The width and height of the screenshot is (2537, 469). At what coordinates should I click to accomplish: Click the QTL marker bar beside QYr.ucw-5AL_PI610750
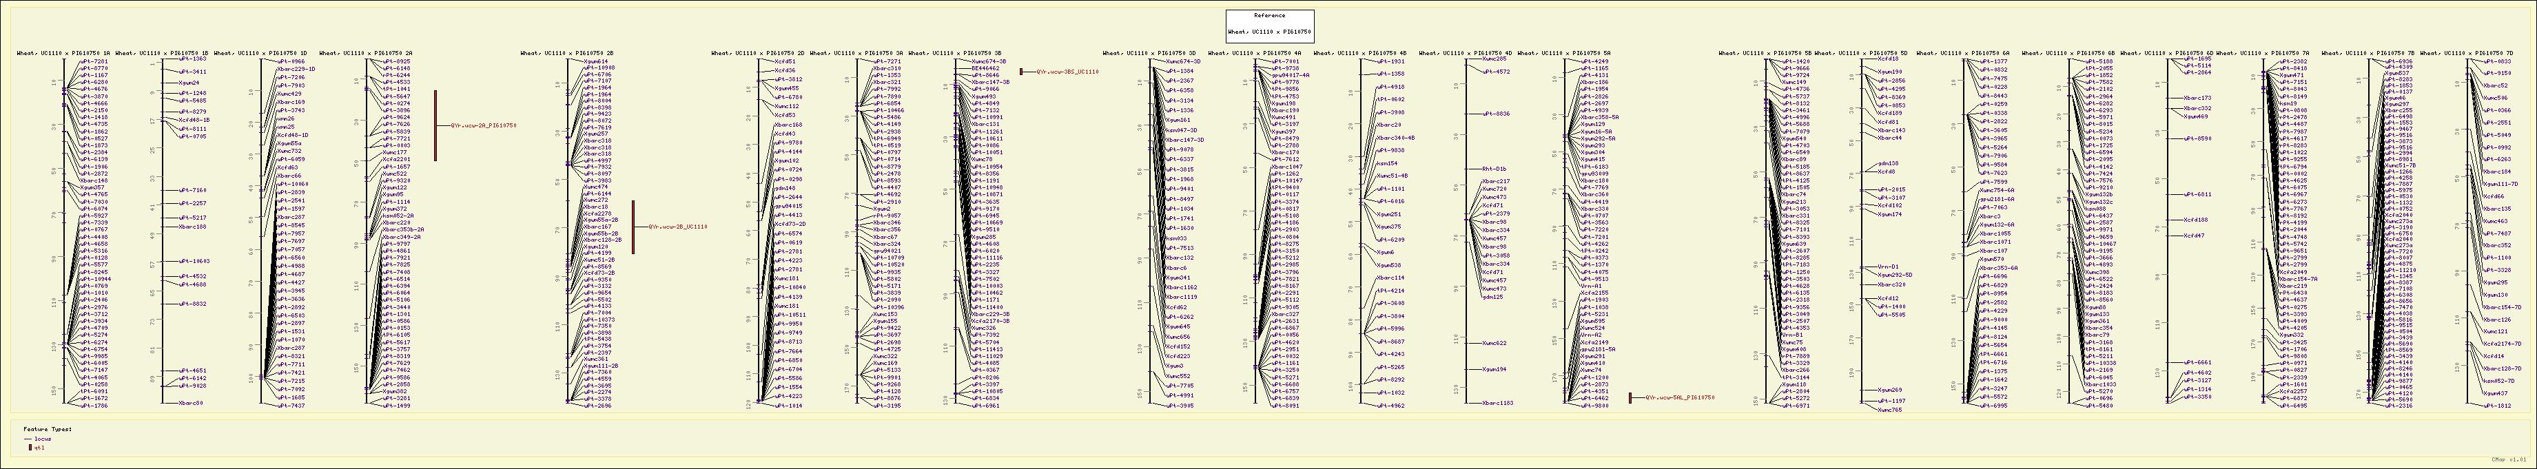point(1630,397)
